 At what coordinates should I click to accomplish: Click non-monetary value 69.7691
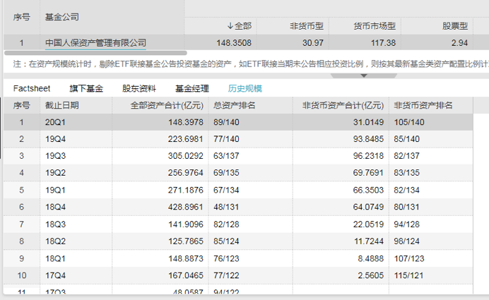(x=368, y=172)
